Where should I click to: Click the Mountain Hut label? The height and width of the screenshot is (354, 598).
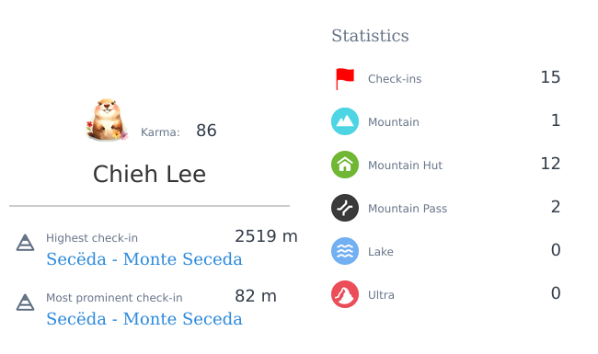(x=405, y=166)
